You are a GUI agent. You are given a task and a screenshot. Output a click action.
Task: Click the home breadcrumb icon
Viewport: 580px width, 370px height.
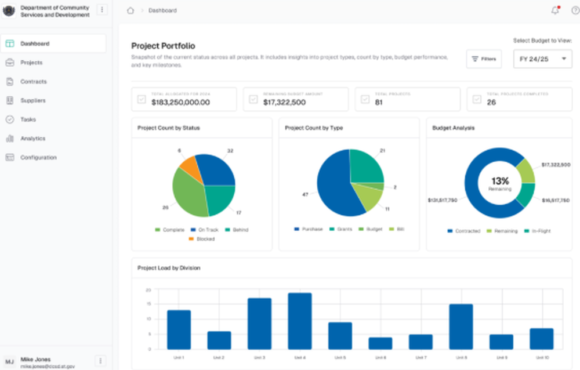(x=130, y=10)
